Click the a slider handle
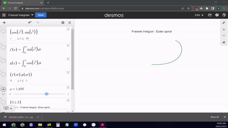 [x=47, y=94]
